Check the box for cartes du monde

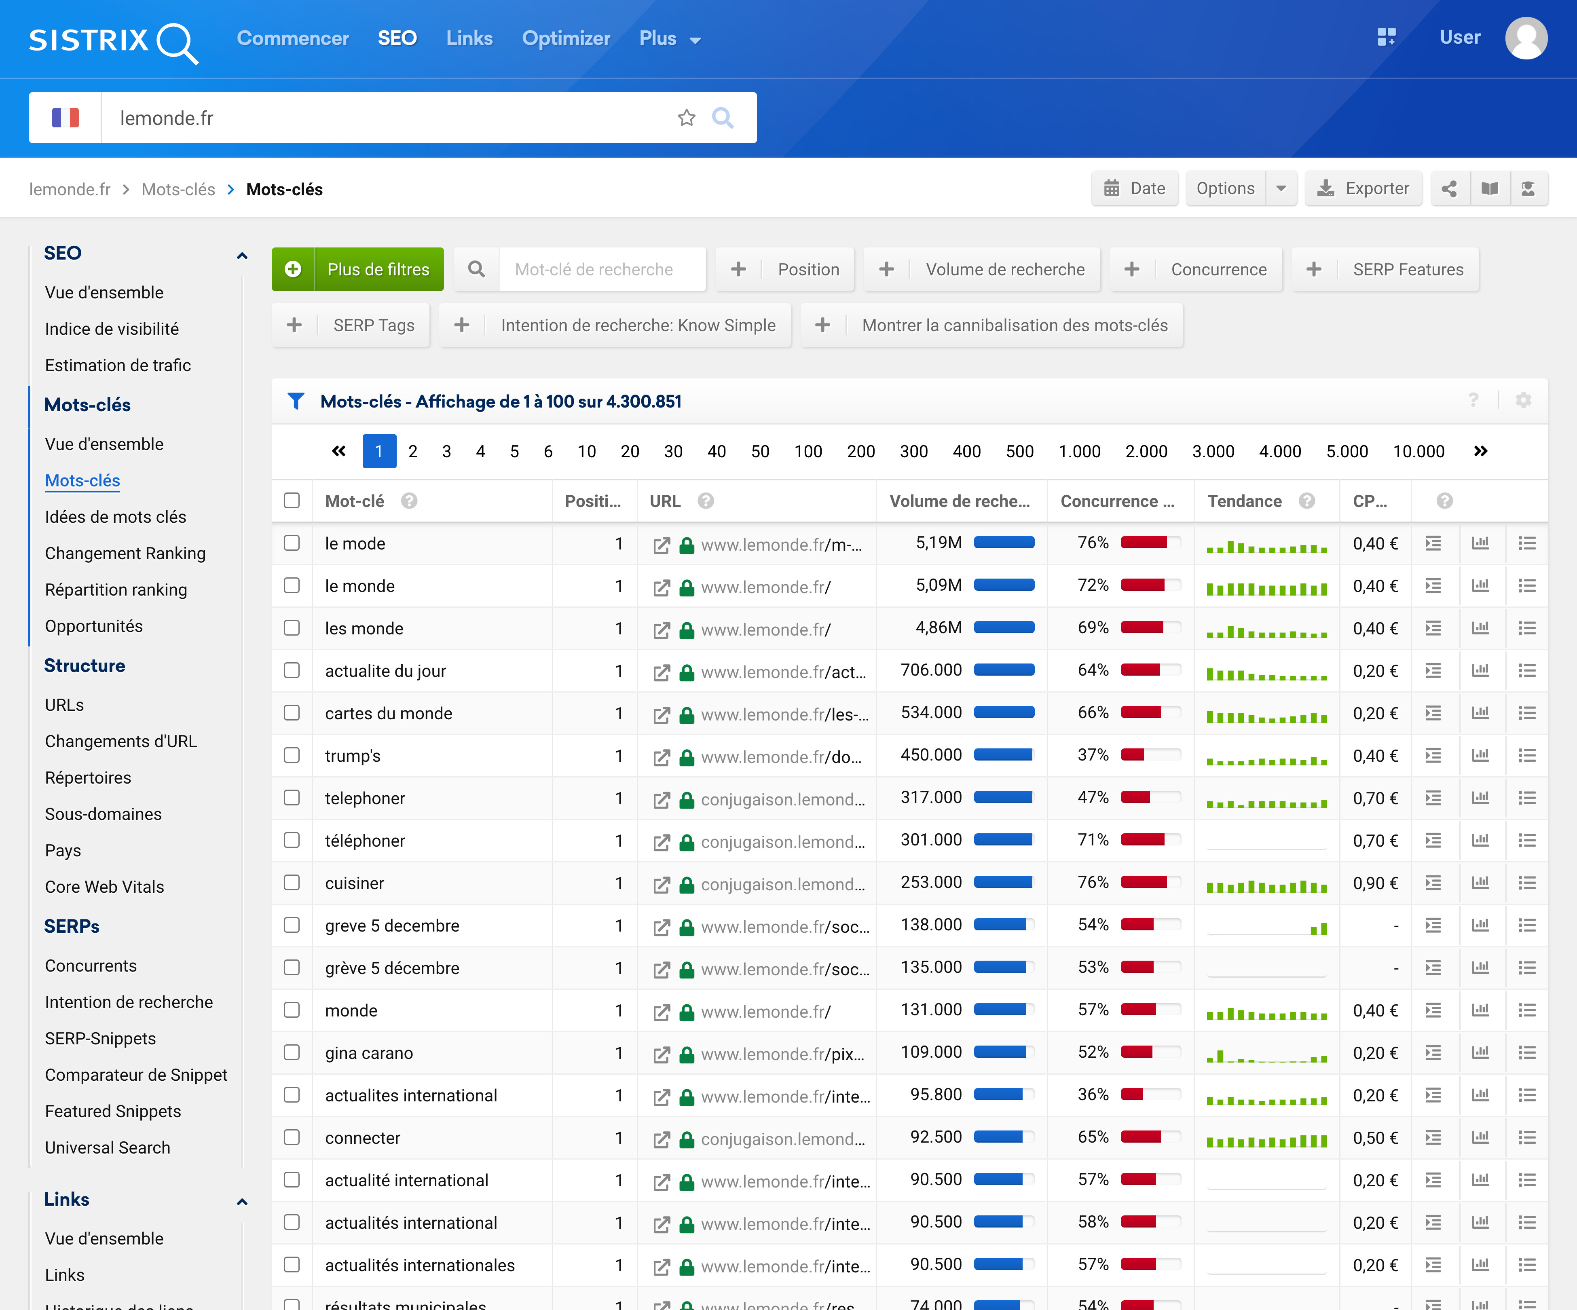point(292,712)
